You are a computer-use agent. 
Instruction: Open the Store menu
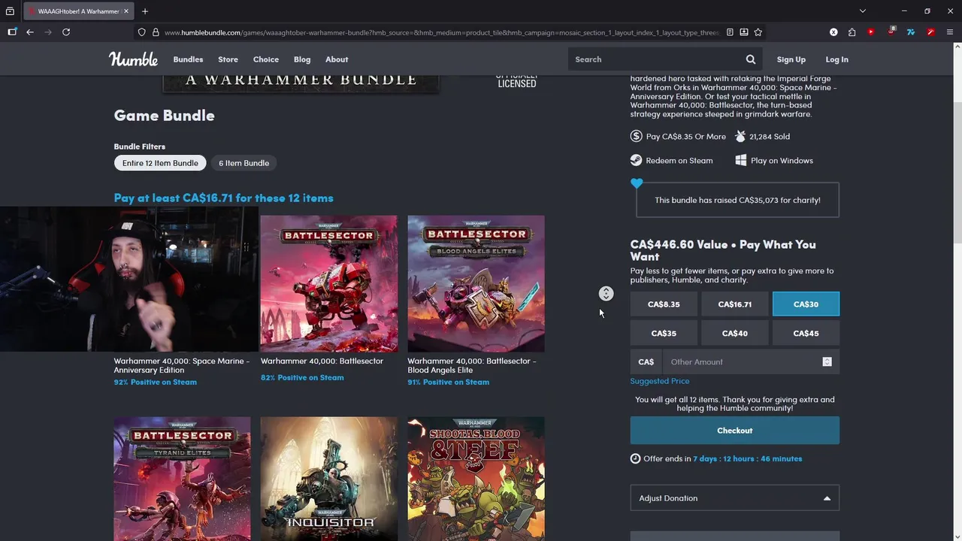point(228,59)
